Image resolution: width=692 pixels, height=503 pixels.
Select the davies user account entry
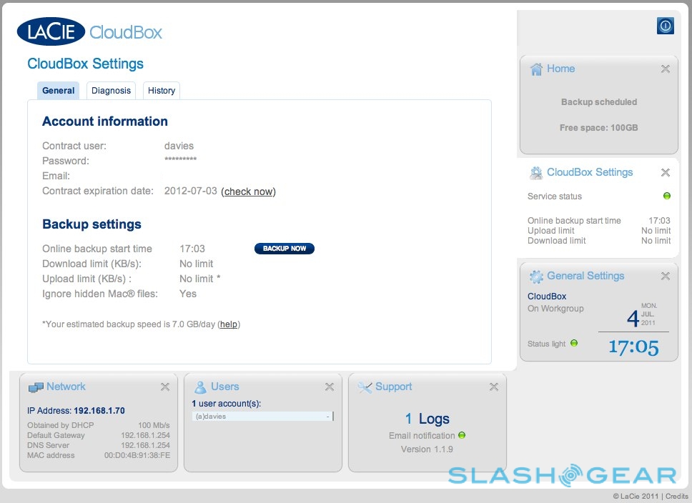coord(262,416)
